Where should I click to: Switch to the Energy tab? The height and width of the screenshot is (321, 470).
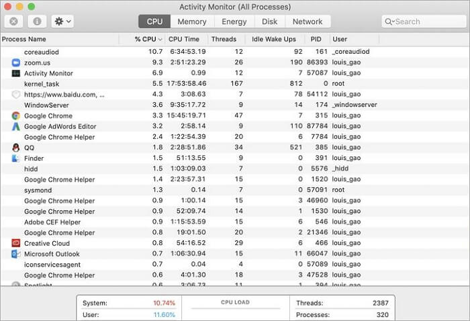coord(234,21)
